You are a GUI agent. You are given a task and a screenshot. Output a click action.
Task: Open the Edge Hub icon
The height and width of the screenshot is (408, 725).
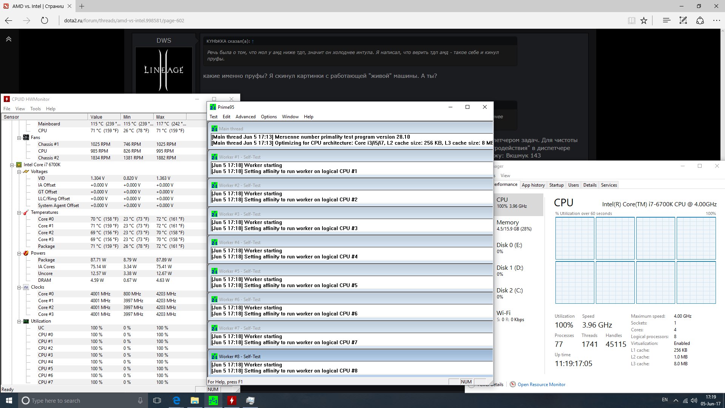[666, 20]
